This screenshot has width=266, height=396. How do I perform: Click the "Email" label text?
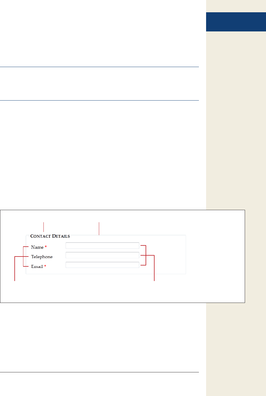[x=37, y=266]
